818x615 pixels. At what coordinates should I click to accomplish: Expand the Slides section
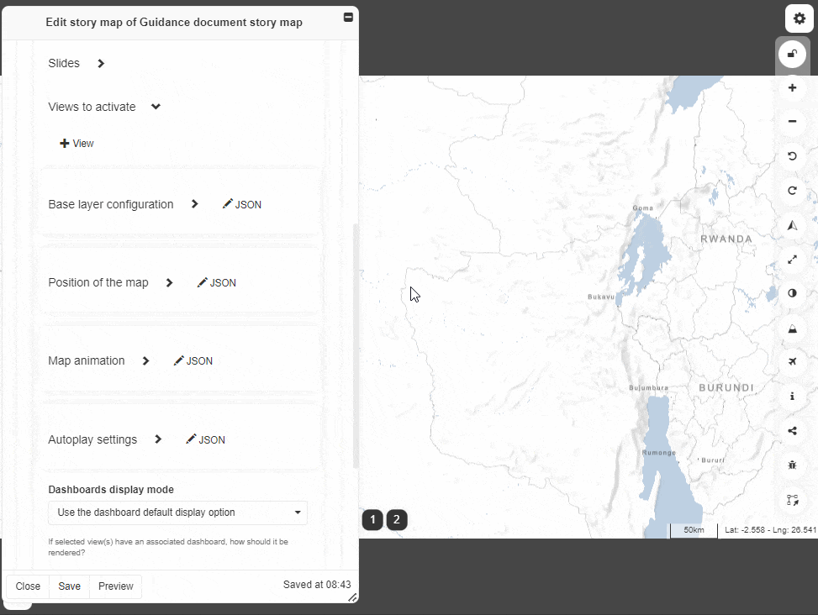[x=101, y=64]
